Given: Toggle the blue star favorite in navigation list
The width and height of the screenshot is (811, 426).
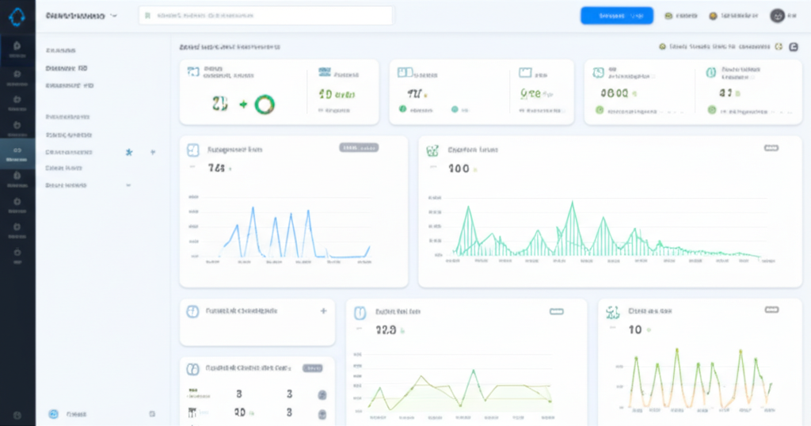Looking at the screenshot, I should click(129, 151).
